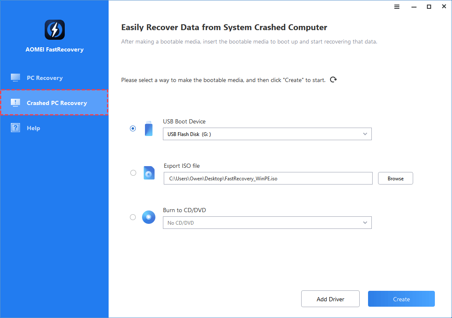Open the Help section

tap(33, 128)
